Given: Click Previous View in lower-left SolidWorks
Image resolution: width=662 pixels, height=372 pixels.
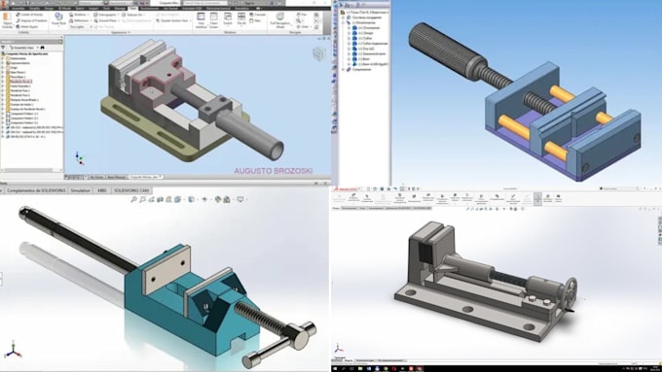Looking at the screenshot, I should 152,199.
